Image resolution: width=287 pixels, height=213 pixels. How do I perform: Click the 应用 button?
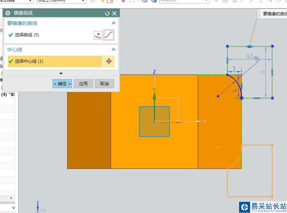[83, 84]
